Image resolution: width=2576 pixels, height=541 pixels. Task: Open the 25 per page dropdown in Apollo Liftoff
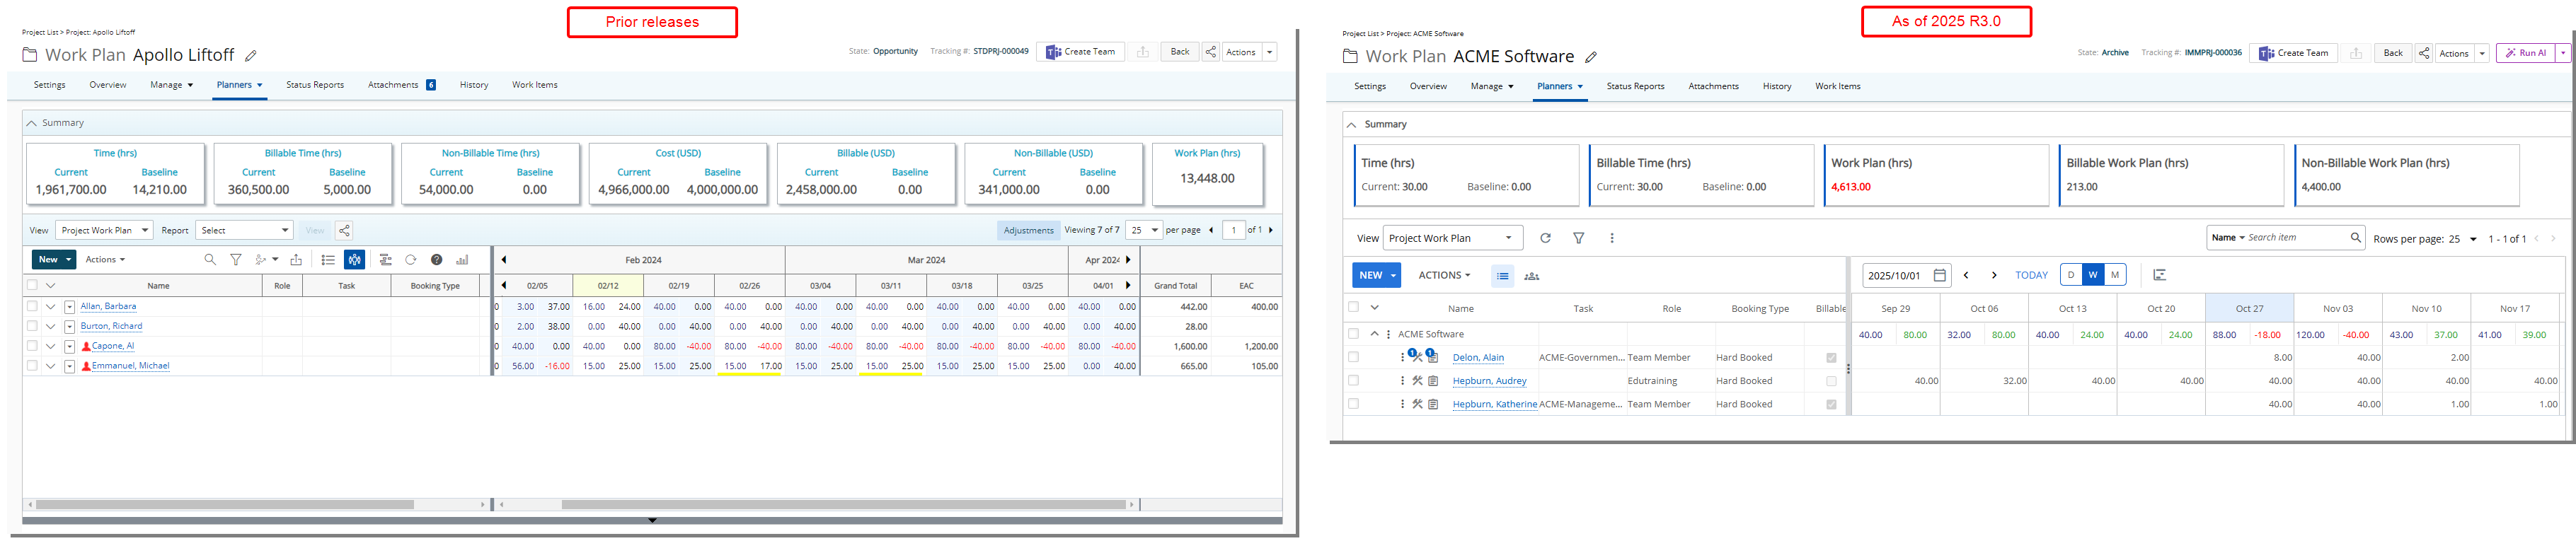point(1143,230)
